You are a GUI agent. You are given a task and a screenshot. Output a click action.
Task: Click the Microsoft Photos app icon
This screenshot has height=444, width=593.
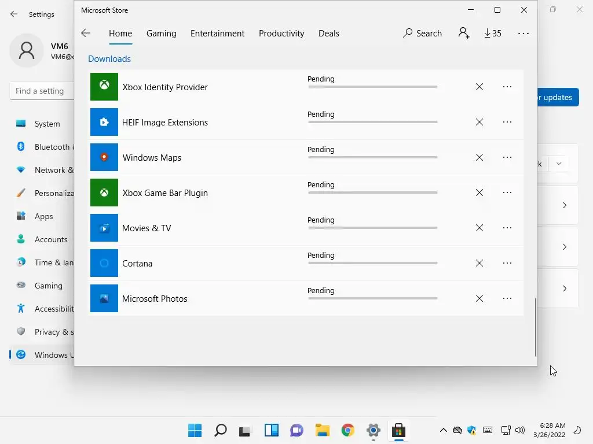(x=104, y=298)
